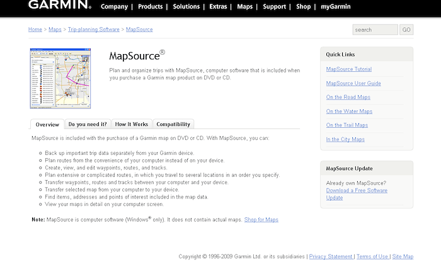Click 'Transfer selected map' bullet text
441x262 pixels.
pos(112,190)
